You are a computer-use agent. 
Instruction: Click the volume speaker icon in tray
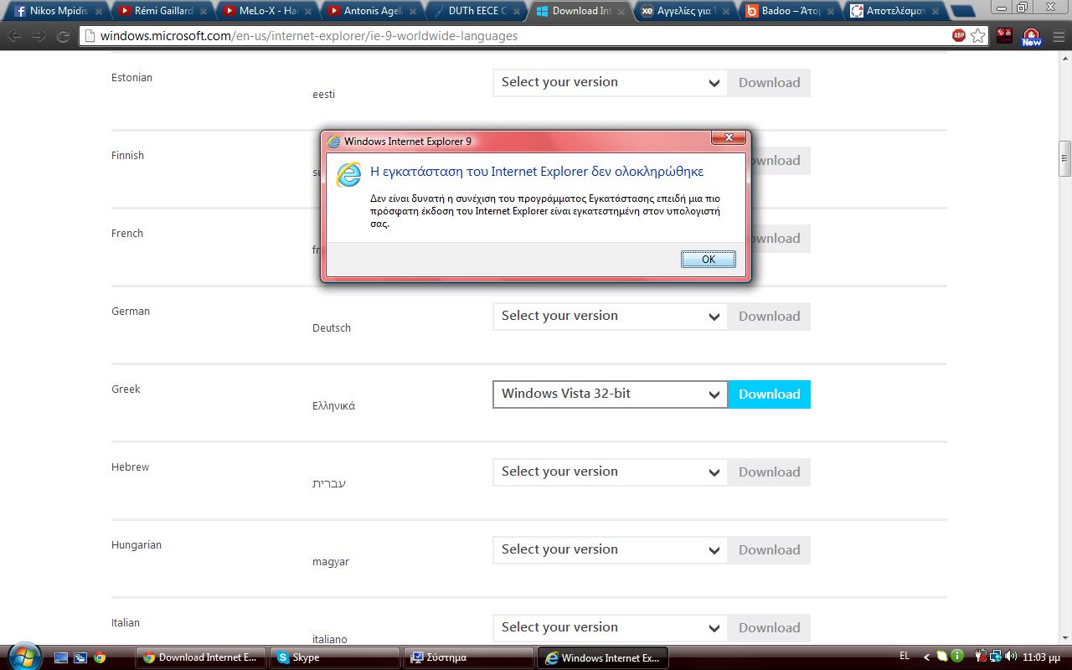(1011, 657)
